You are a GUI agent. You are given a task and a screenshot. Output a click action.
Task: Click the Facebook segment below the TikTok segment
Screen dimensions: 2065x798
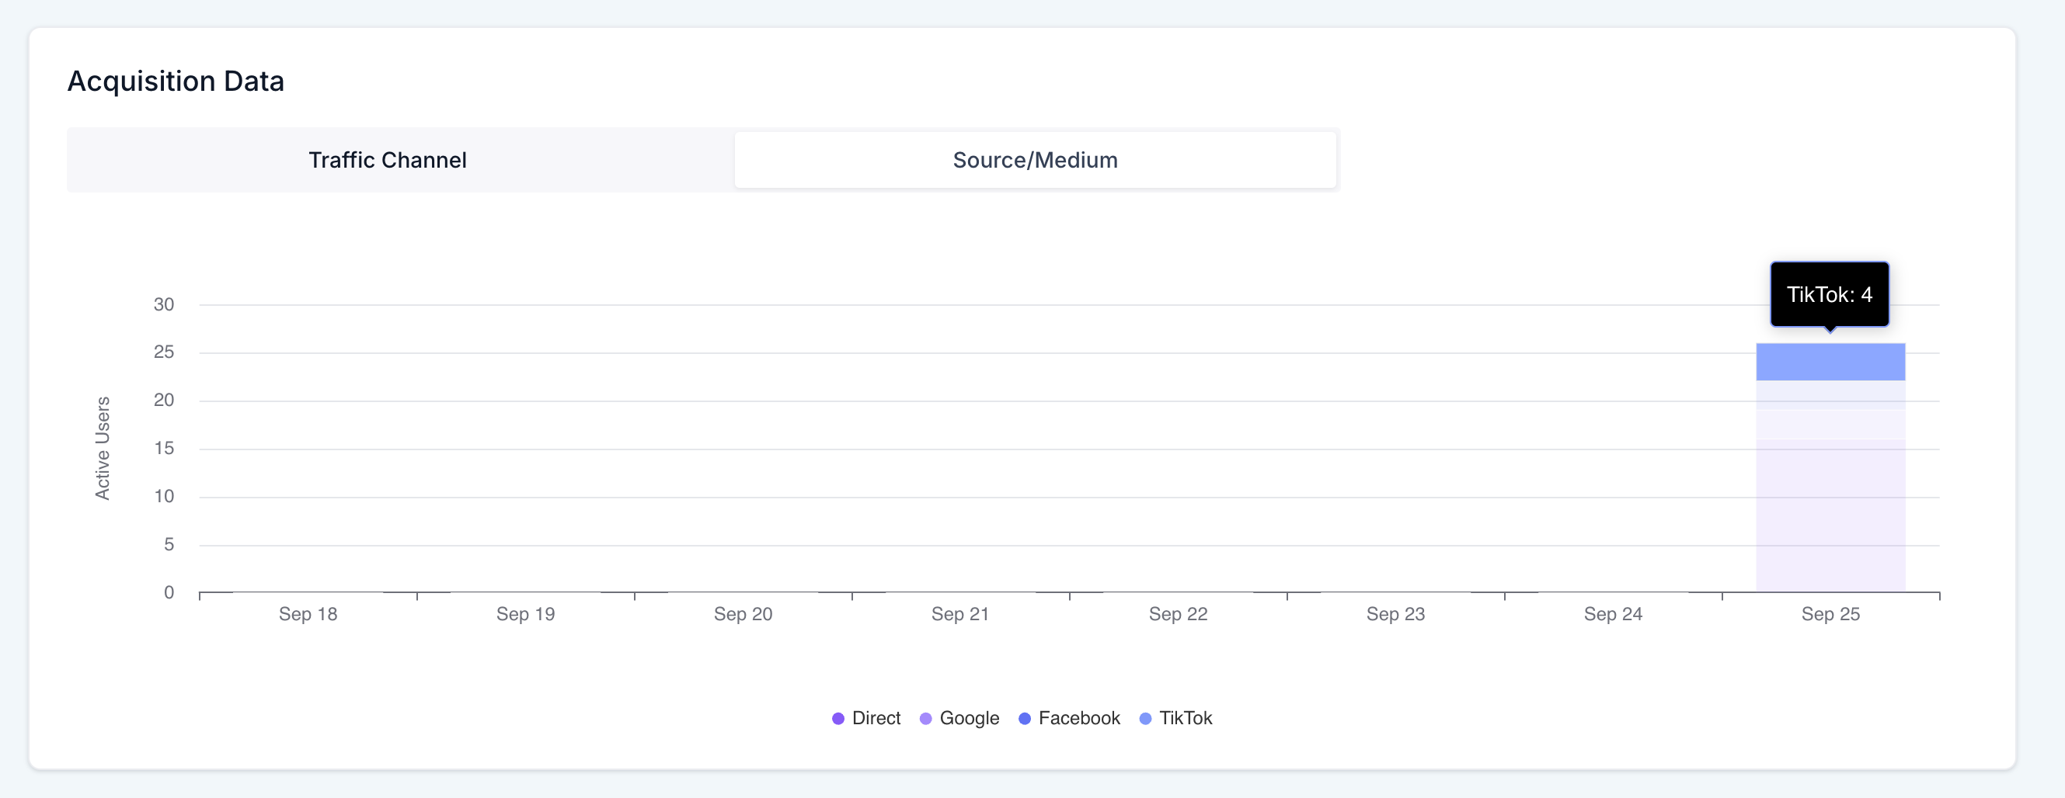[x=1830, y=395]
